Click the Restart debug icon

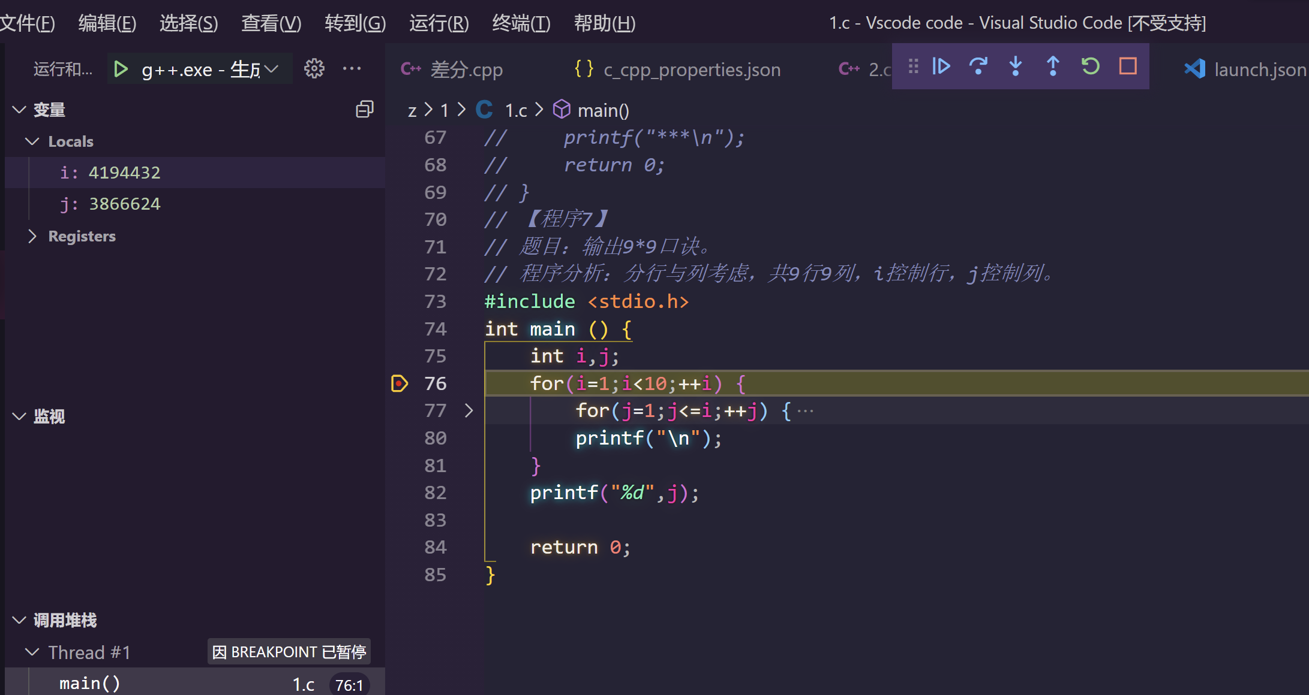1091,67
